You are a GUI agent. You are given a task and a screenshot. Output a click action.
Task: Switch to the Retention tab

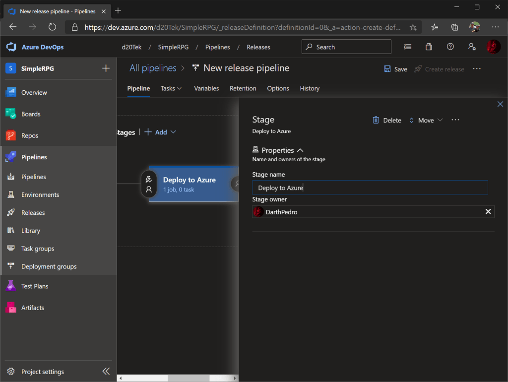(x=243, y=88)
